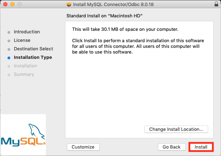This screenshot has width=221, height=156.
Task: Click the package box icon in title
Action: pos(69,5)
